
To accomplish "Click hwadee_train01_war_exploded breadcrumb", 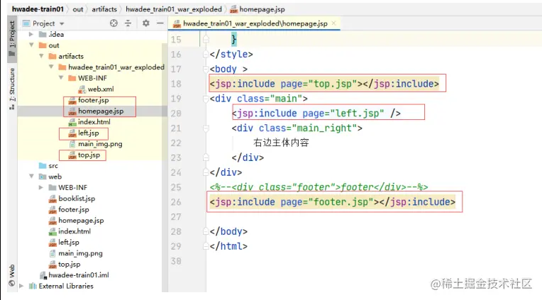I will pyautogui.click(x=174, y=9).
